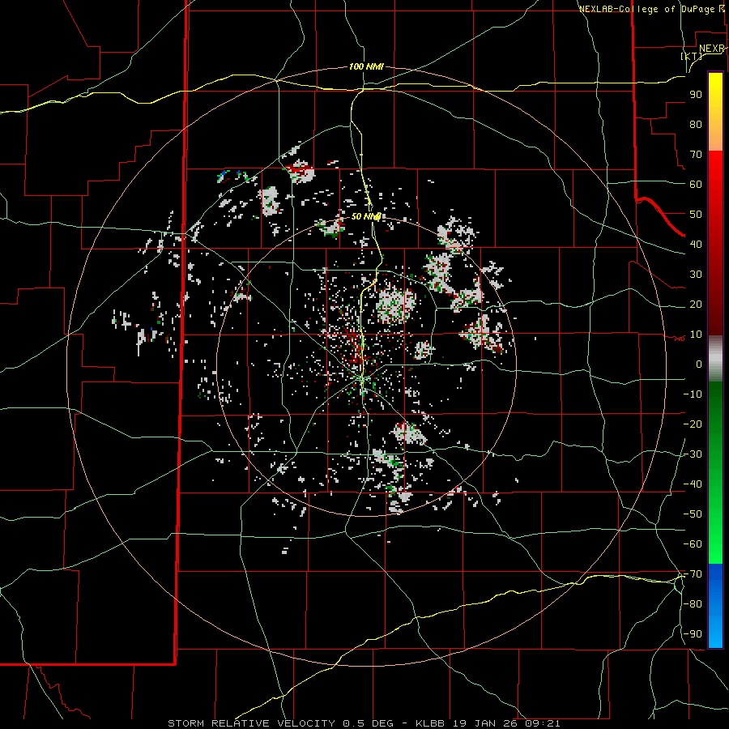Screen dimensions: 729x729
Task: Click the -30 value on velocity scale
Action: (x=693, y=454)
